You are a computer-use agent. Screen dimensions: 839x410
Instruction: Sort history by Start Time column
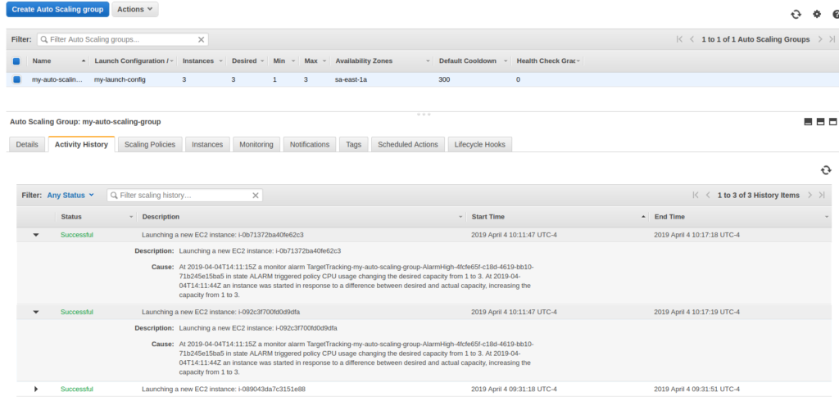[x=488, y=217]
